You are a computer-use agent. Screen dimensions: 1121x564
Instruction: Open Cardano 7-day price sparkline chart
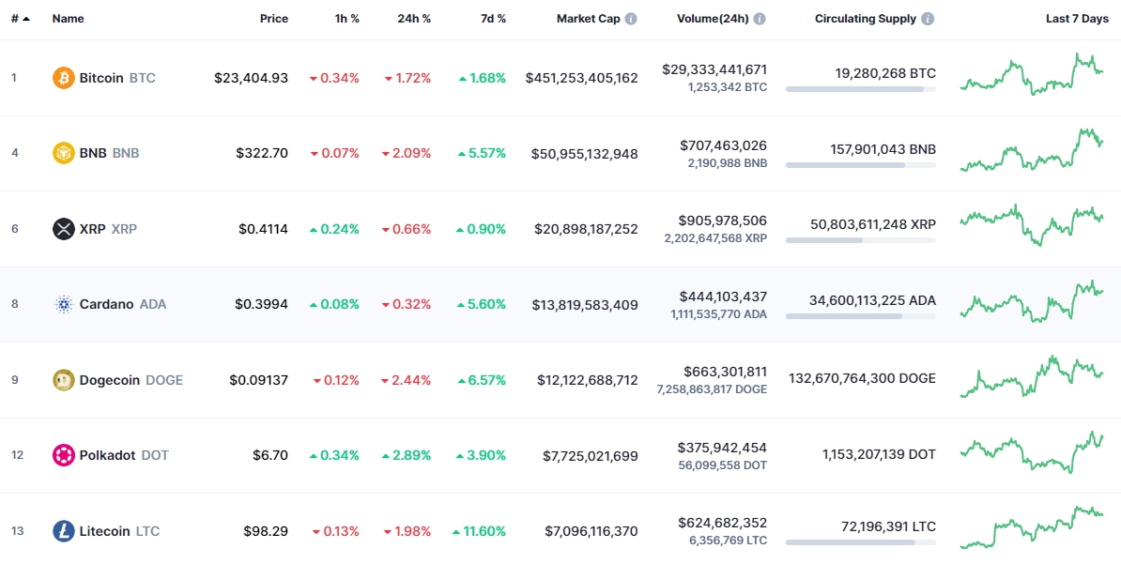[1032, 301]
